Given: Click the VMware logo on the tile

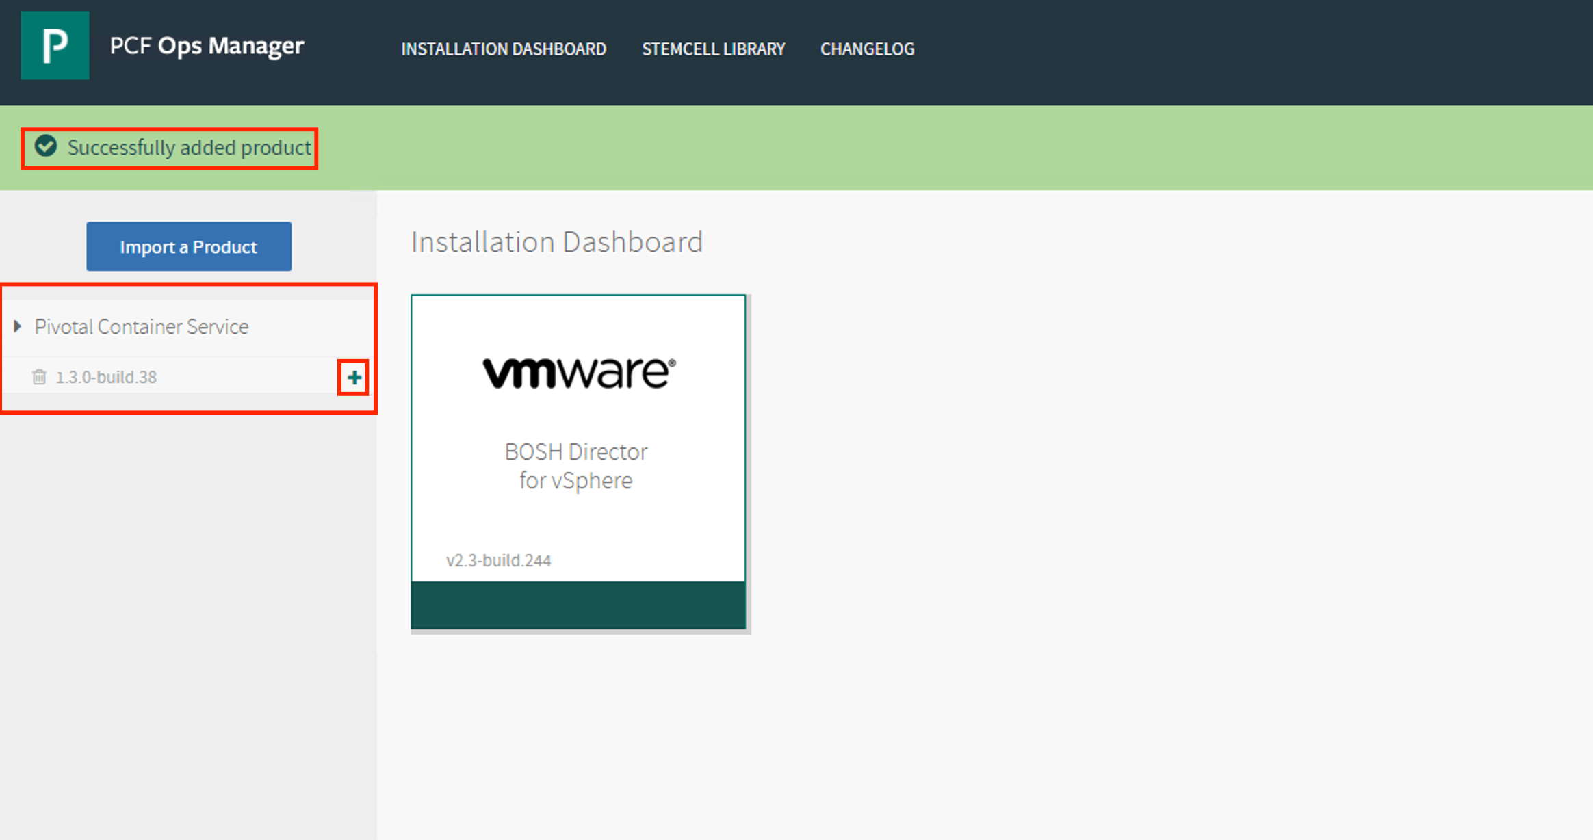Looking at the screenshot, I should tap(578, 373).
